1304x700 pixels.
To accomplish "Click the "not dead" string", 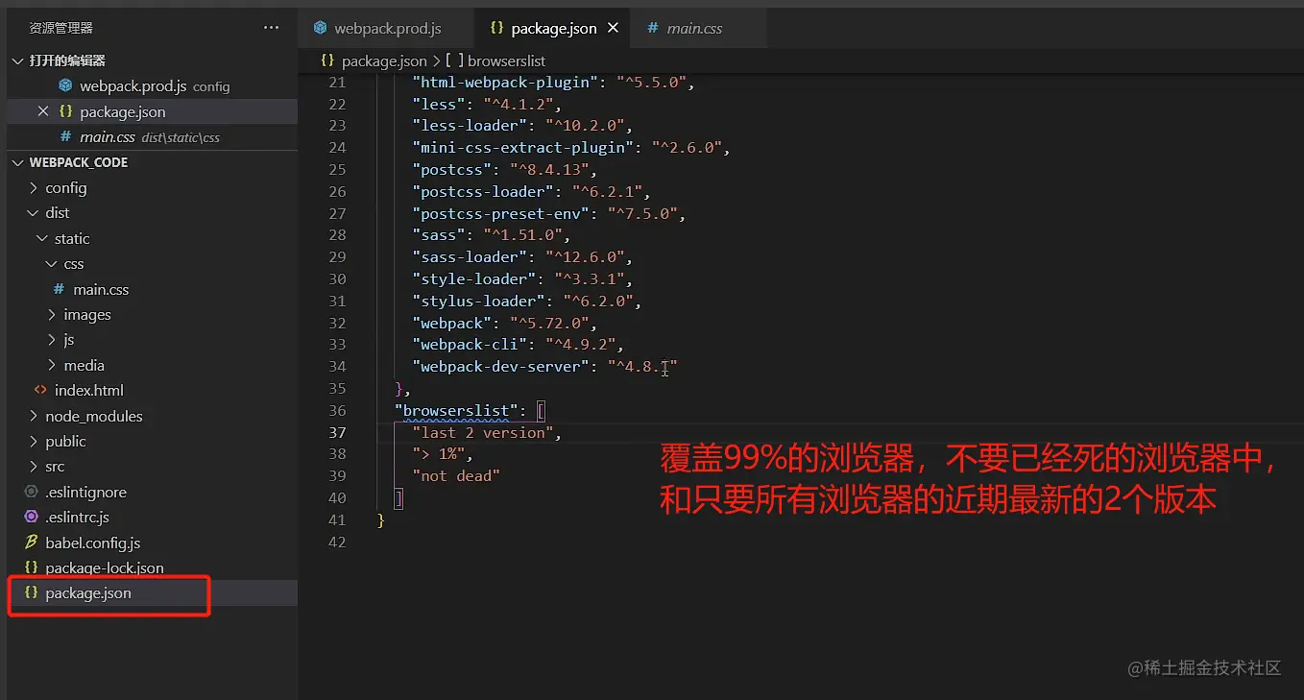I will (456, 475).
